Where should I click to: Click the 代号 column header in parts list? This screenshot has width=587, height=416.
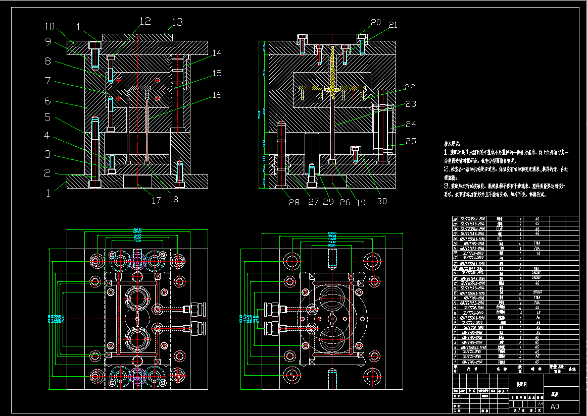click(x=472, y=369)
